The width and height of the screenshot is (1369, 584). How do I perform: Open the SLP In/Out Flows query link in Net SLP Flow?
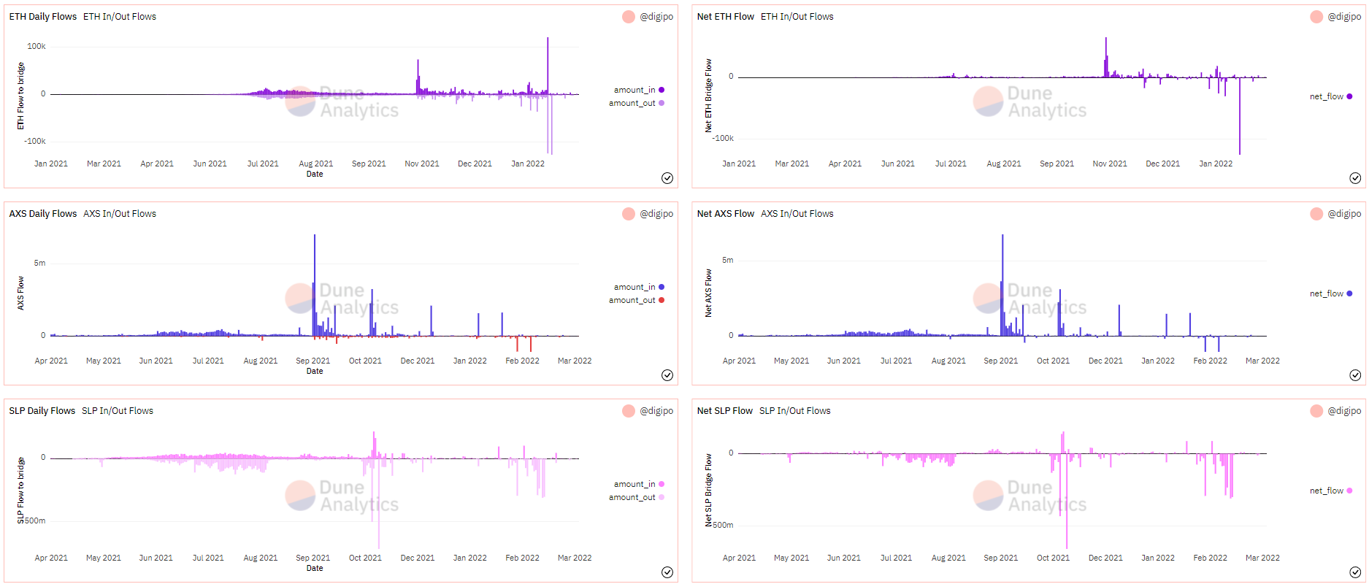794,411
